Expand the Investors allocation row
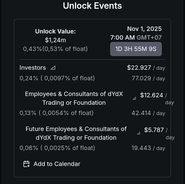 click(33, 68)
